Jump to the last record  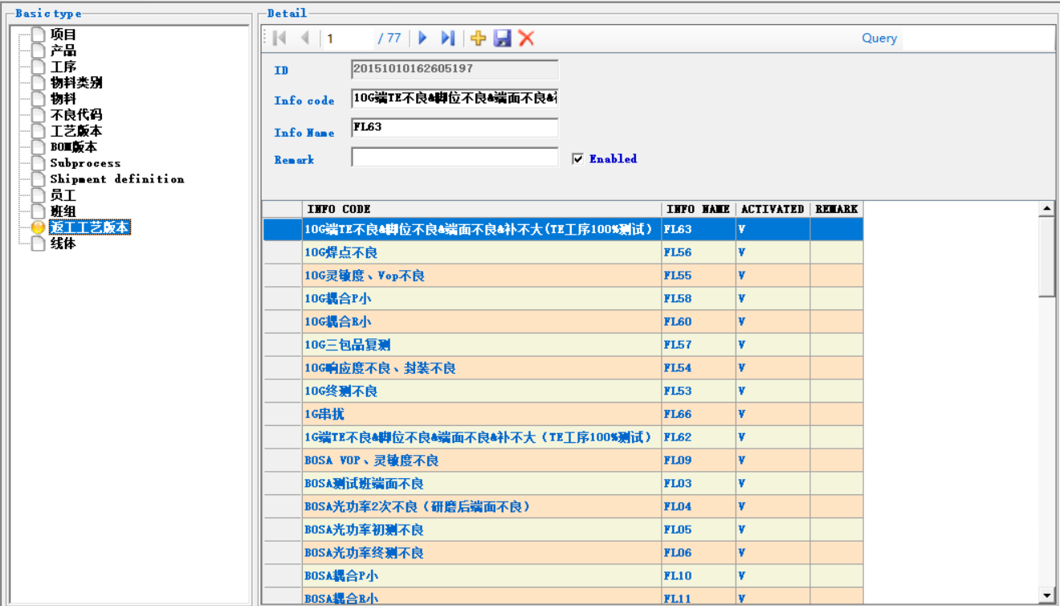448,39
